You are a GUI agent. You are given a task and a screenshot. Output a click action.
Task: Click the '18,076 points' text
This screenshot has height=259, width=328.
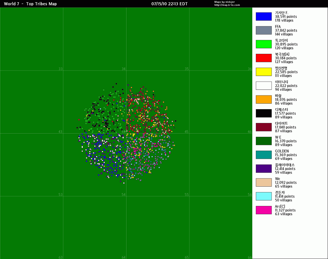tap(286, 100)
